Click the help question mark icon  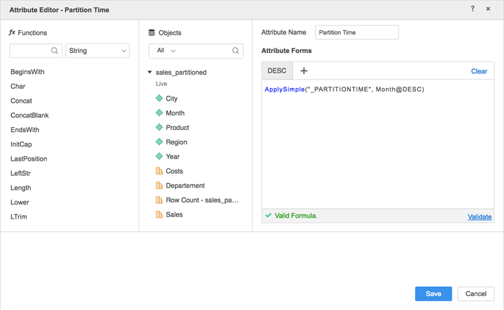click(473, 9)
